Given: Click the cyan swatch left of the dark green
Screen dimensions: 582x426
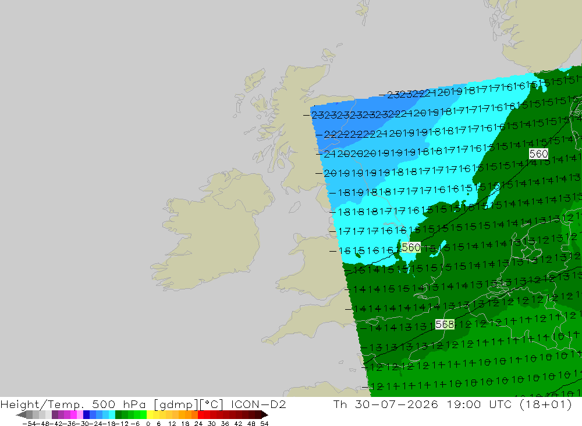Looking at the screenshot, I should click(112, 415).
